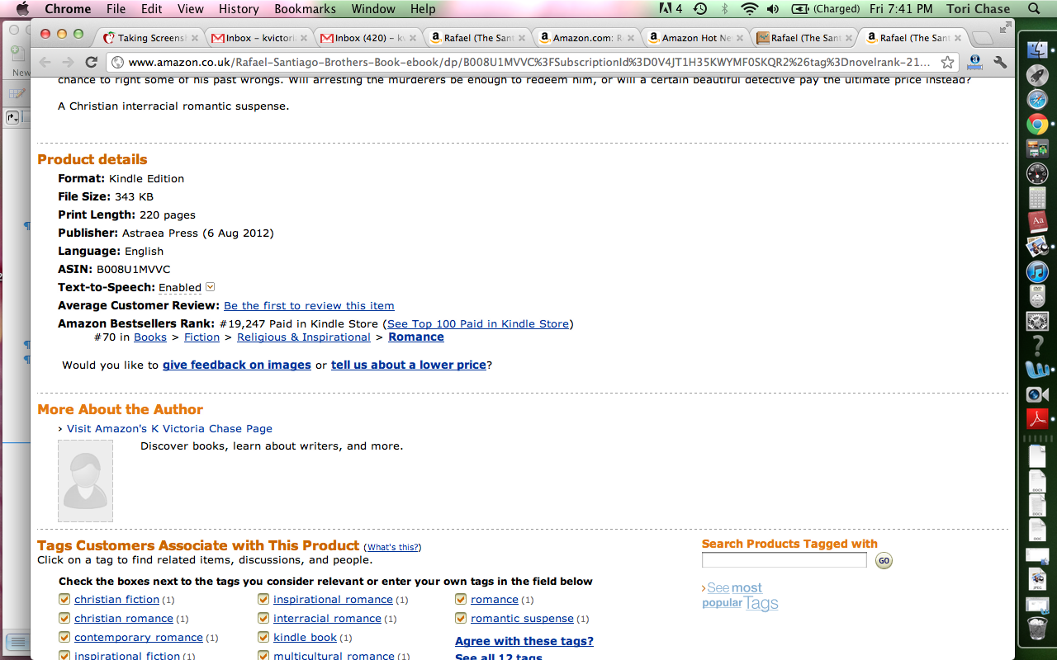Image resolution: width=1057 pixels, height=660 pixels.
Task: Uncheck the romantic suspense tag checkbox
Action: tap(461, 619)
